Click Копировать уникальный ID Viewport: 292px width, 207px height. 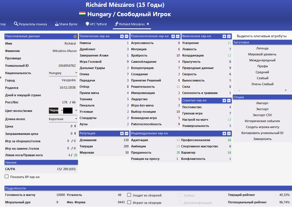262,133
